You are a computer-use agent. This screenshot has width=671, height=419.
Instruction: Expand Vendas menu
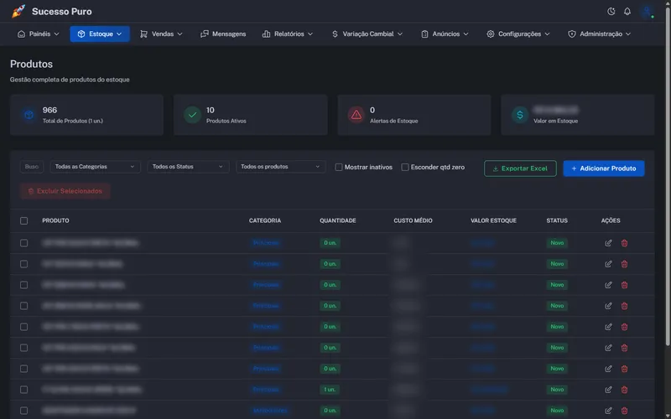161,34
